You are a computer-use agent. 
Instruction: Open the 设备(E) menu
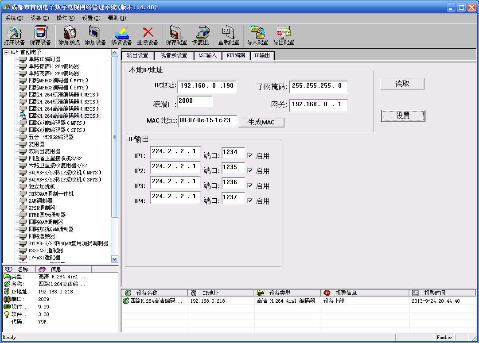[40, 18]
